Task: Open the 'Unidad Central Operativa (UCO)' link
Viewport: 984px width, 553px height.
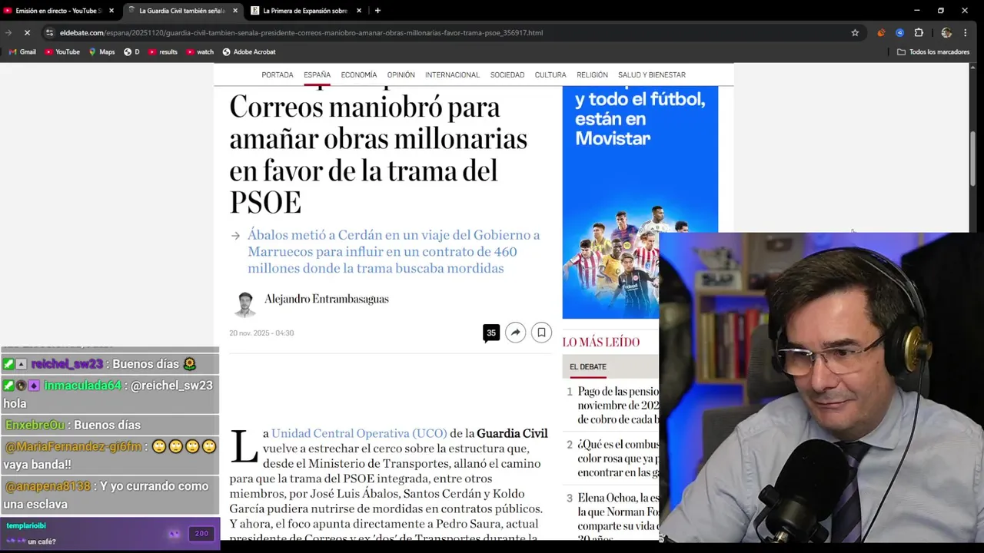Action: click(x=359, y=434)
